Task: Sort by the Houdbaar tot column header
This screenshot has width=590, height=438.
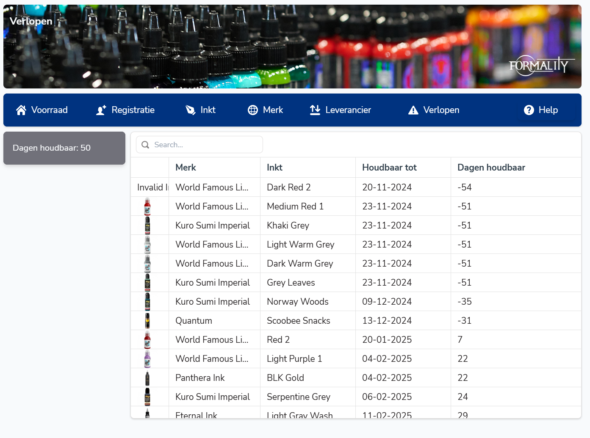Action: point(403,168)
